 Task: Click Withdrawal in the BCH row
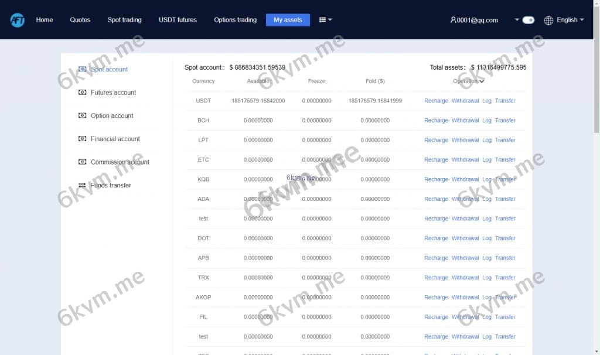click(x=465, y=121)
